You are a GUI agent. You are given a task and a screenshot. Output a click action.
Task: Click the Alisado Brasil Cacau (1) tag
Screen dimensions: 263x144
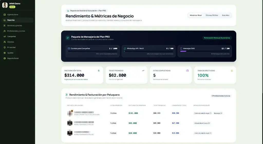click(x=202, y=123)
